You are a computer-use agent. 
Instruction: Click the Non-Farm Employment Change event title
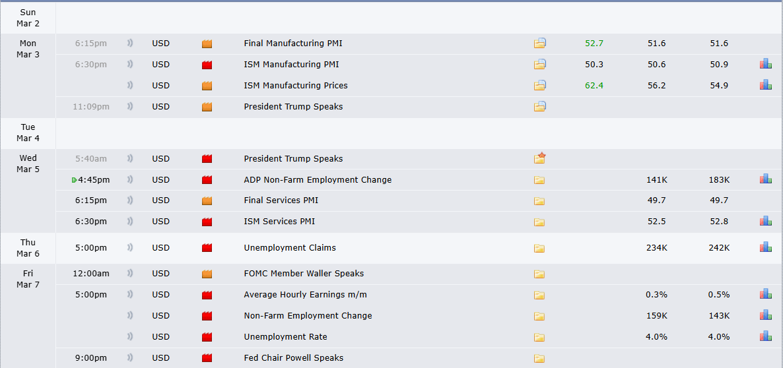(308, 316)
